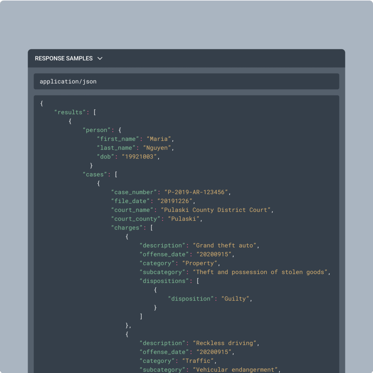Select the "Guilty" disposition value

coord(235,299)
